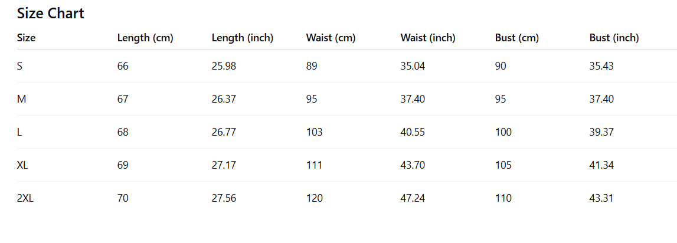Click the 25.98 length inch value
677x243 pixels.
(224, 66)
